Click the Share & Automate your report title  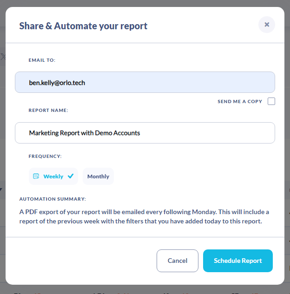[83, 26]
